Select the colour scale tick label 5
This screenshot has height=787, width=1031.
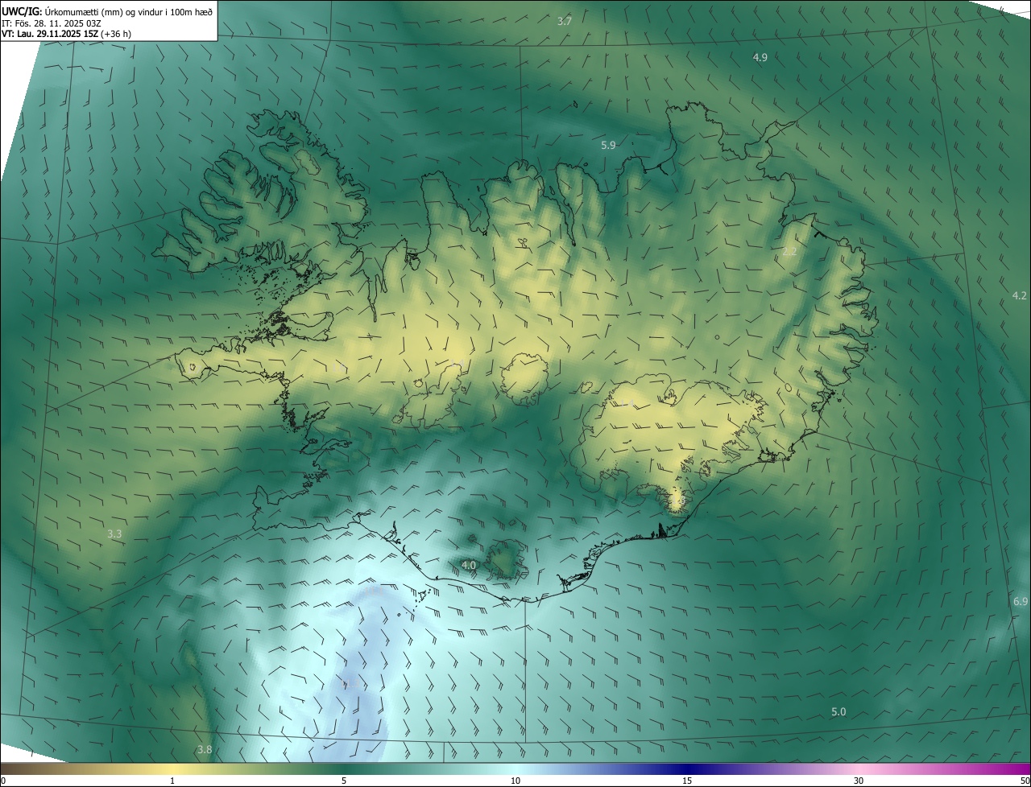344,781
